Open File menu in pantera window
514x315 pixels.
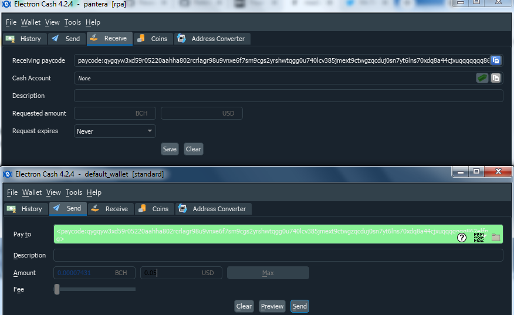coord(11,22)
